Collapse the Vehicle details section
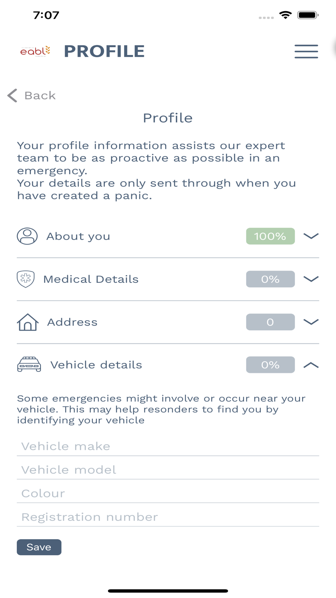The image size is (336, 598). (311, 365)
